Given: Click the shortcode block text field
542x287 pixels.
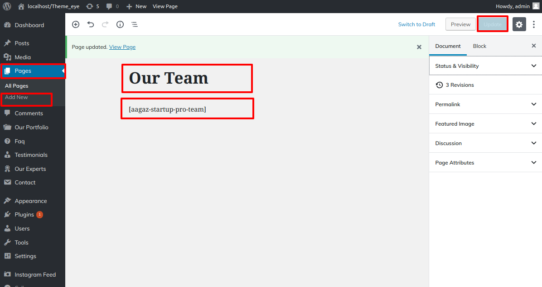Looking at the screenshot, I should point(187,109).
